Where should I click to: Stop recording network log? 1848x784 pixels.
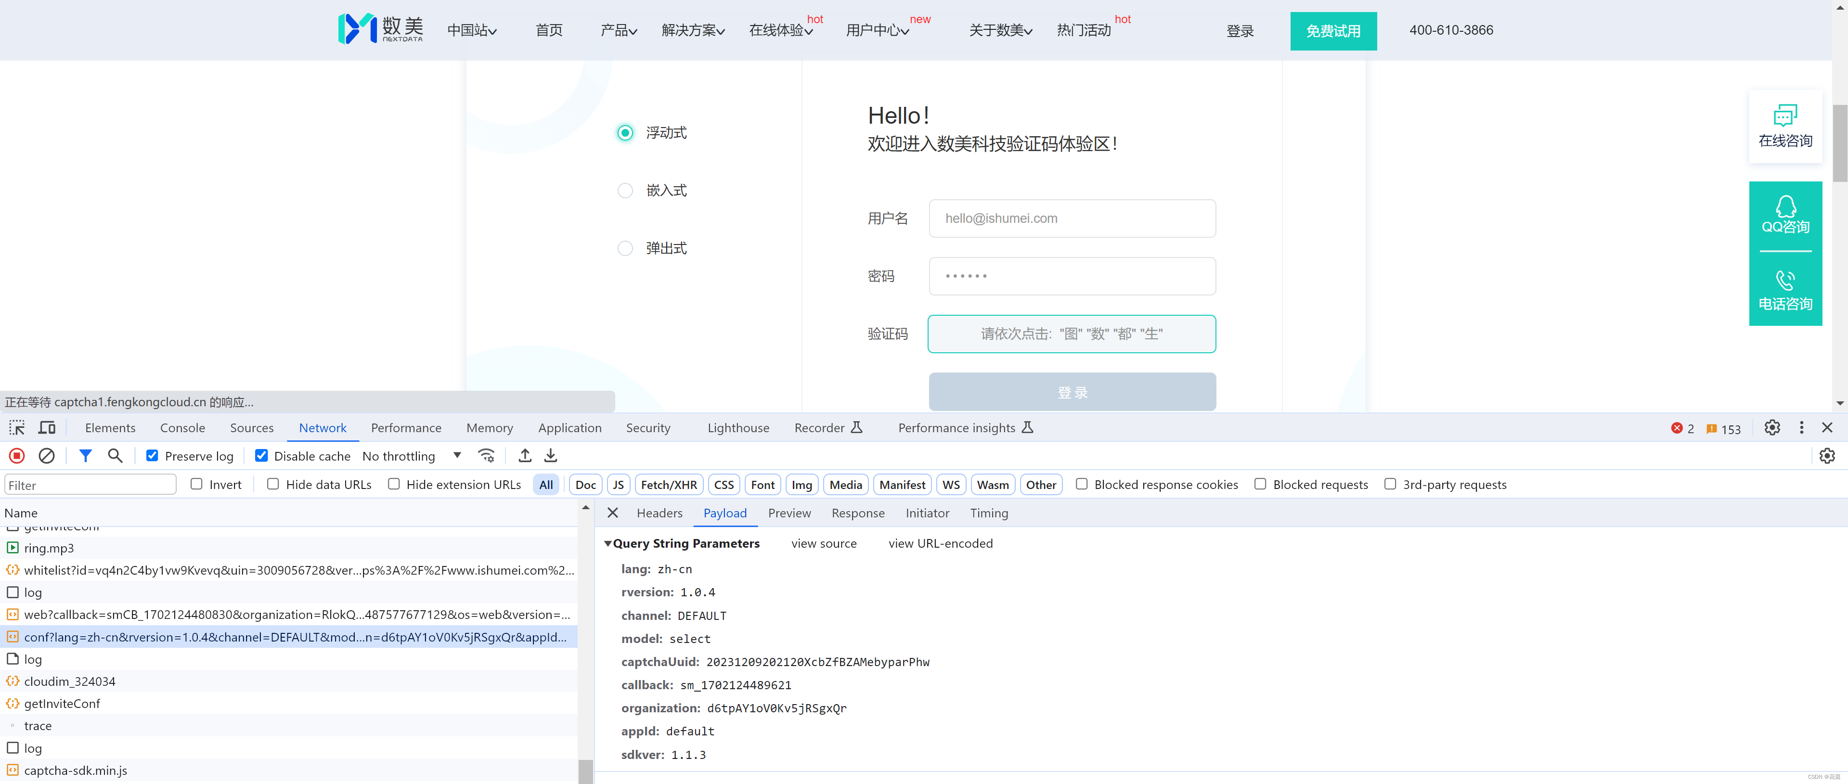[x=17, y=455]
